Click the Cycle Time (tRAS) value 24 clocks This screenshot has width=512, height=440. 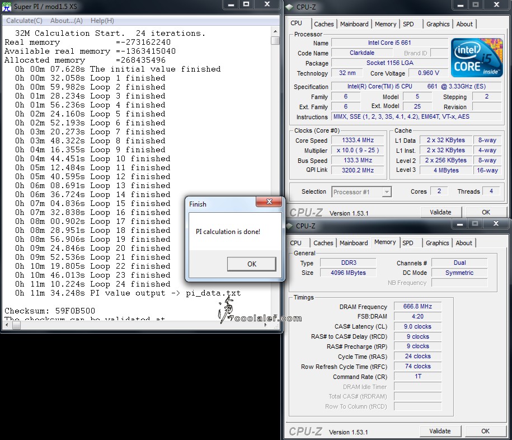(417, 357)
